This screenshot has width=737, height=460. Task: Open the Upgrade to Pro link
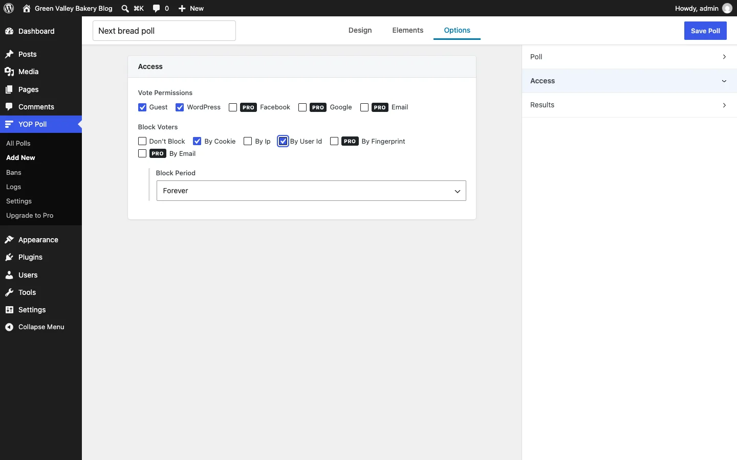[30, 215]
